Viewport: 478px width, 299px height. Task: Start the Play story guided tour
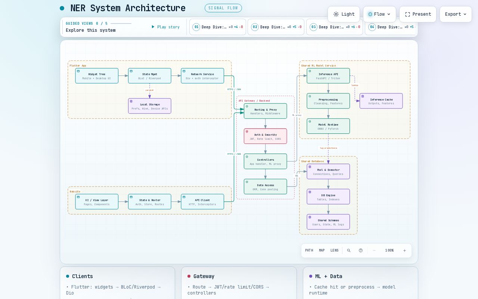(165, 27)
